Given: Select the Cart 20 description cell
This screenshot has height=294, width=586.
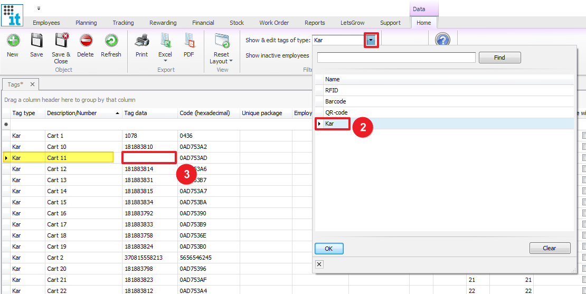Looking at the screenshot, I should pyautogui.click(x=84, y=269).
